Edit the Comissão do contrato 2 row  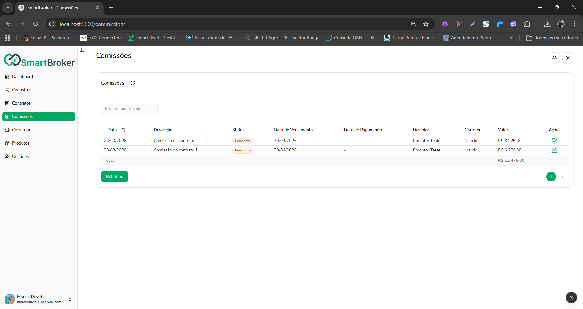(554, 141)
